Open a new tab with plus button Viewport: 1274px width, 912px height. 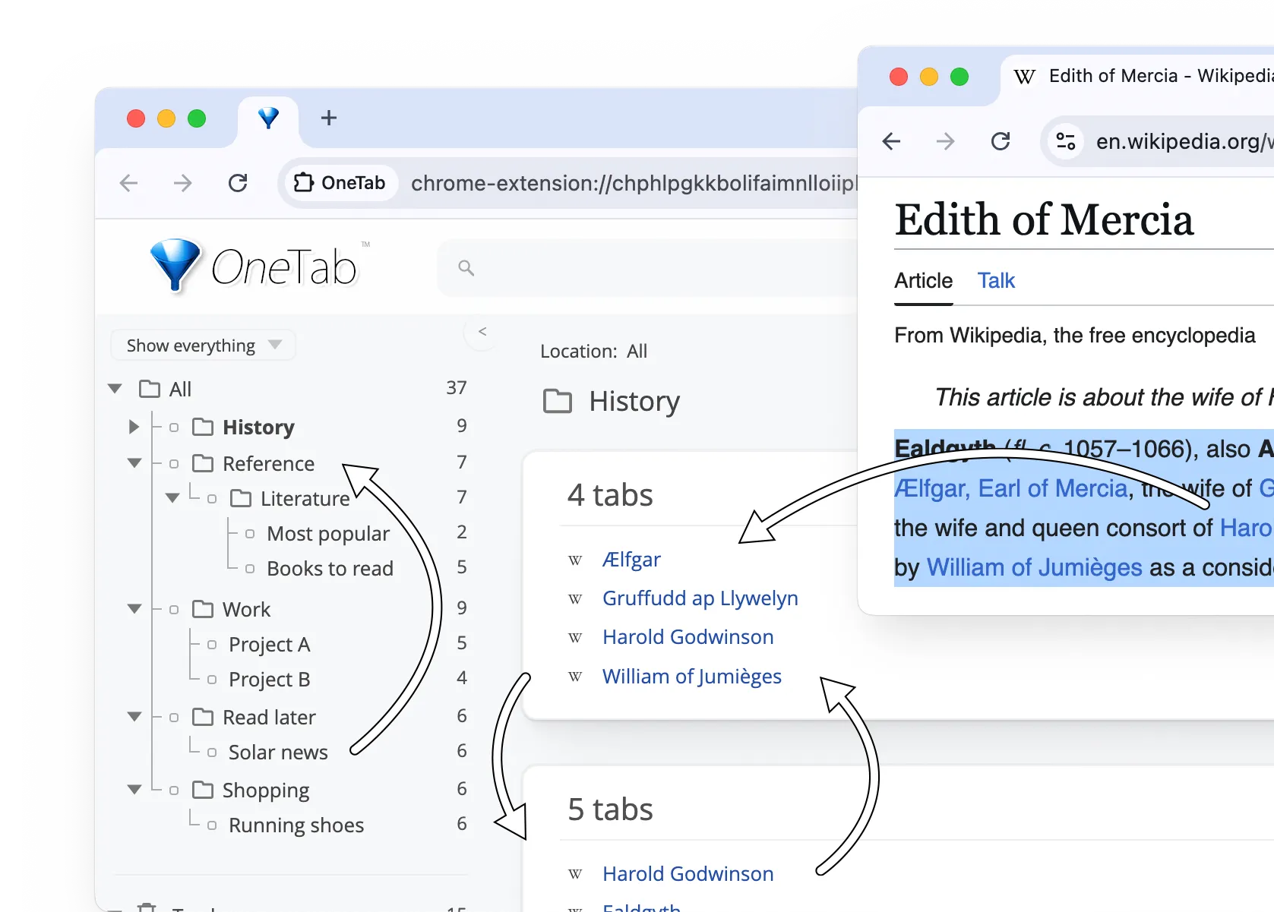click(328, 118)
